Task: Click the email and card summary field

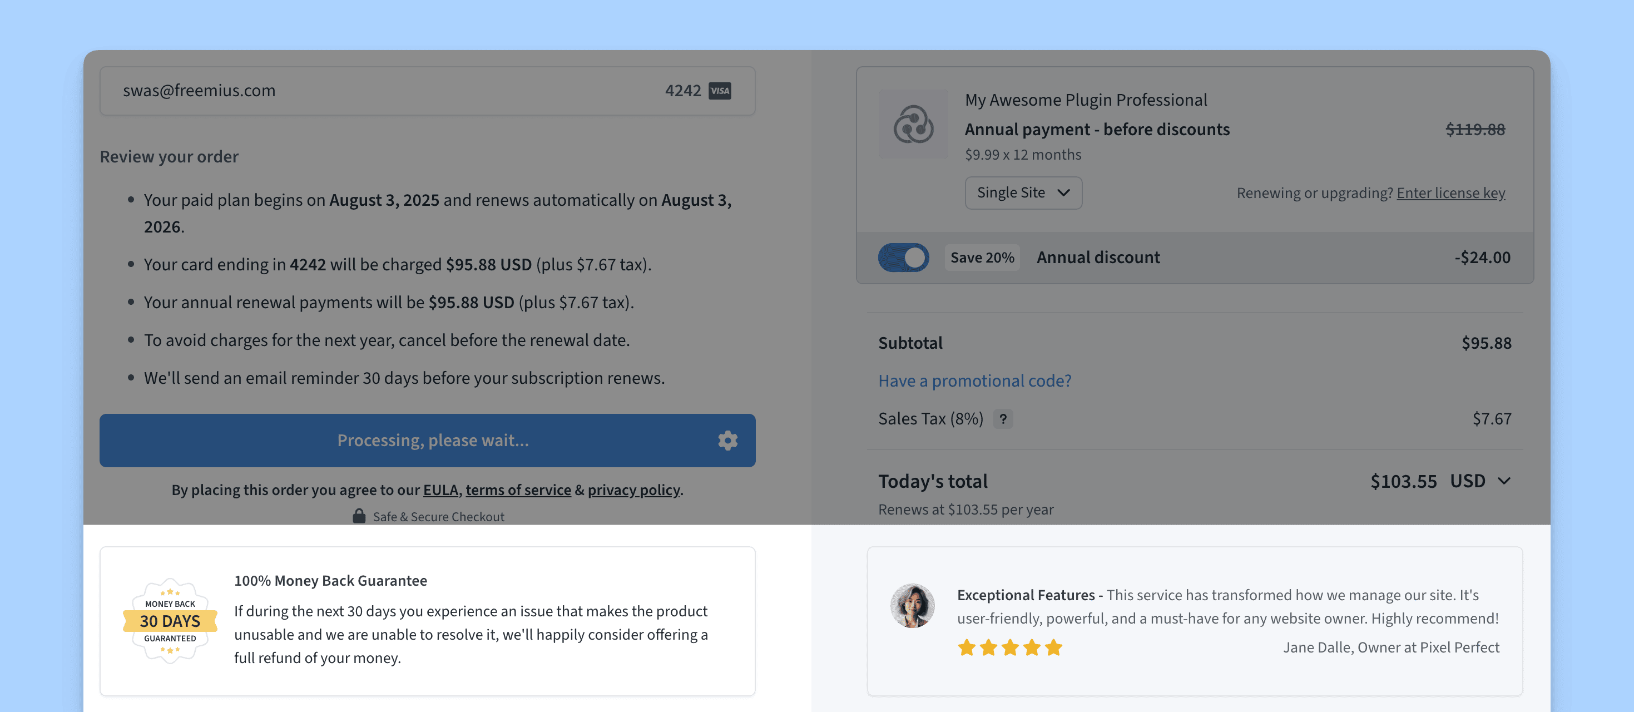Action: point(428,91)
